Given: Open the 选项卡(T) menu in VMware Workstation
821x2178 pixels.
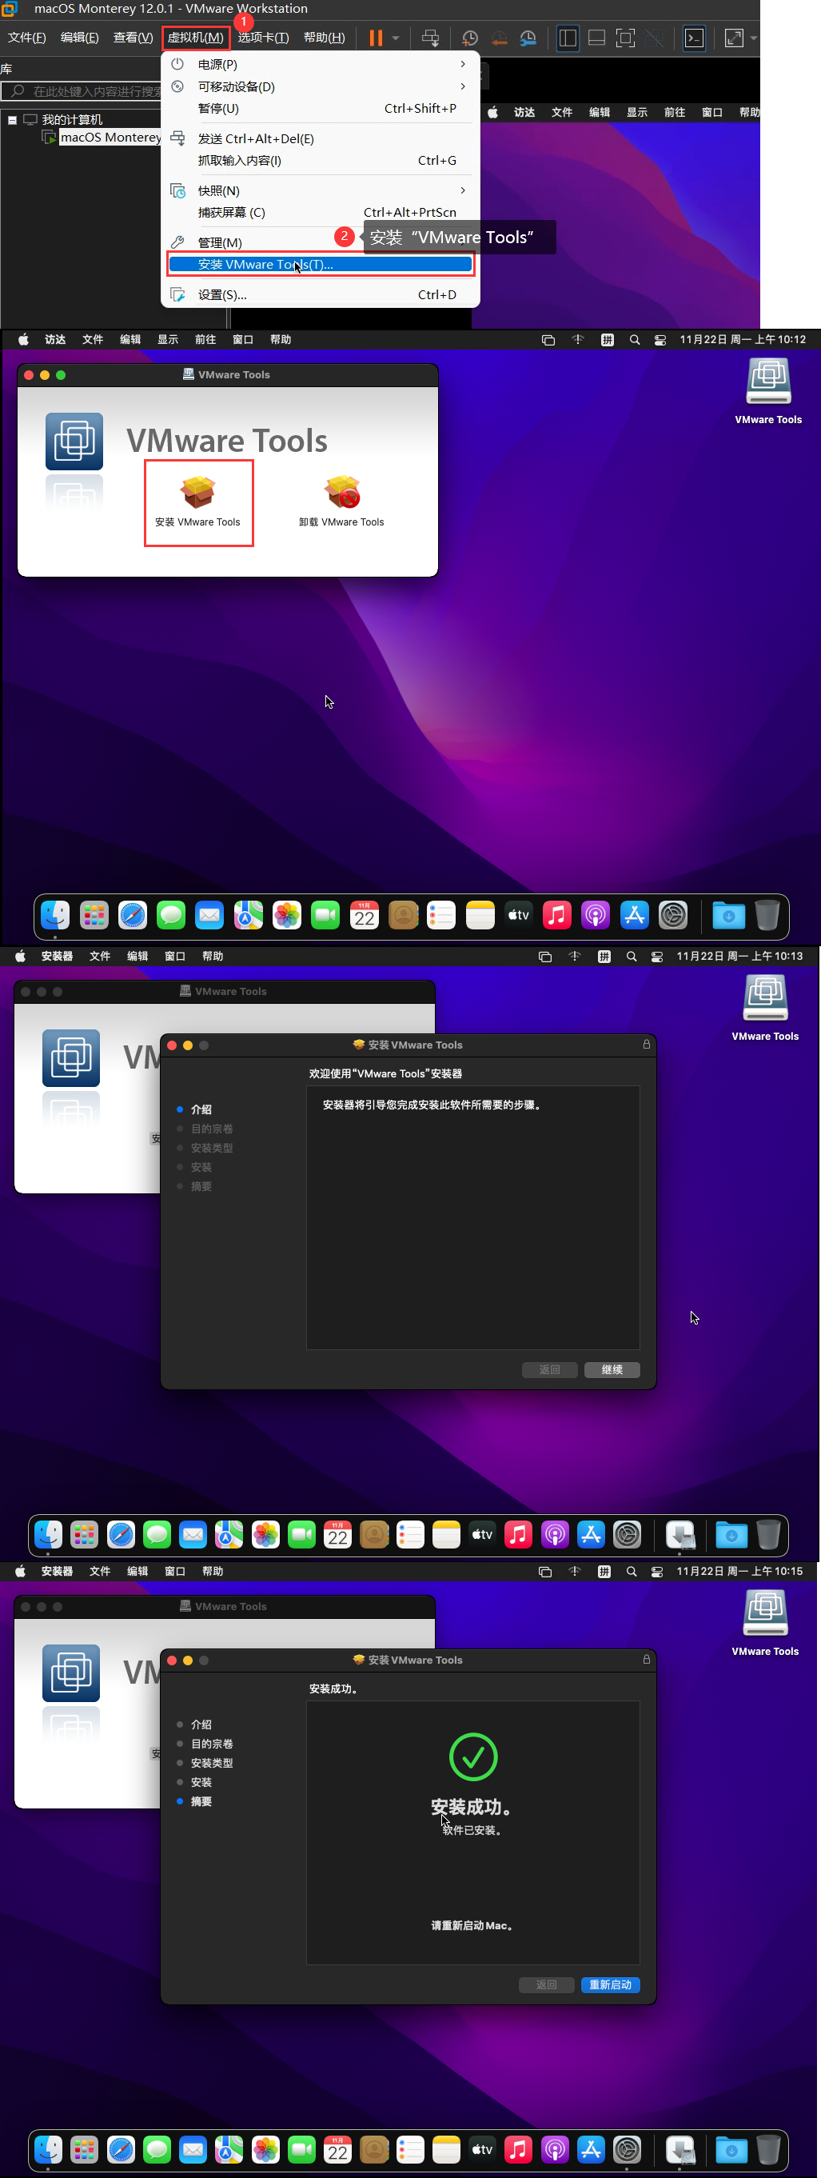Looking at the screenshot, I should point(263,38).
